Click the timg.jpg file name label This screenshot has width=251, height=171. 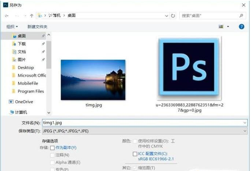coord(94,105)
